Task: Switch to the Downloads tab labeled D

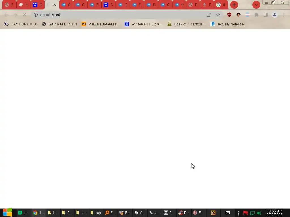Action: pyautogui.click(x=207, y=5)
